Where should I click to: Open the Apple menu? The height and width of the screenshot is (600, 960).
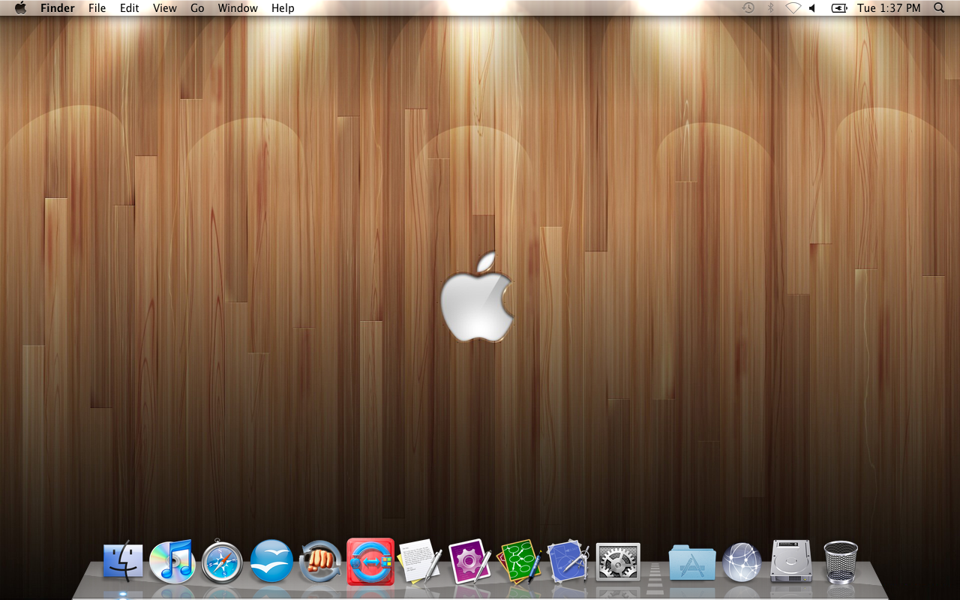(x=21, y=8)
